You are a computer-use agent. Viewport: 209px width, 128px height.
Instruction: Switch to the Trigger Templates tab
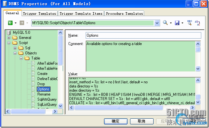[x=40, y=14]
